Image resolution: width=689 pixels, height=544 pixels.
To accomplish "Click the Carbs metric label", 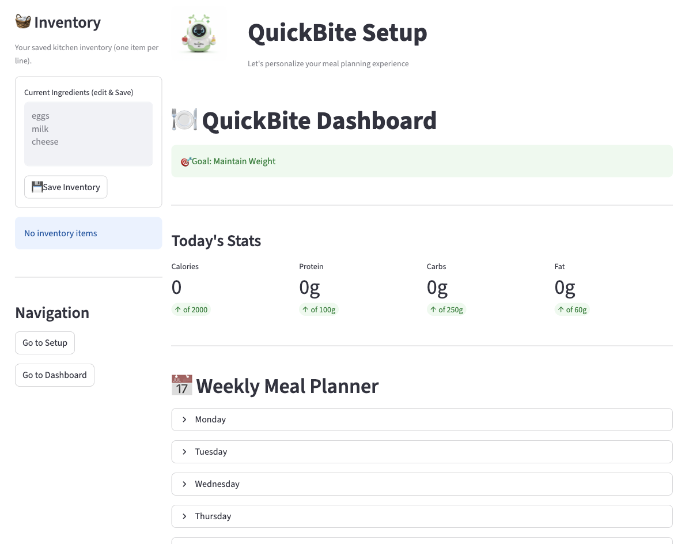I will click(436, 267).
